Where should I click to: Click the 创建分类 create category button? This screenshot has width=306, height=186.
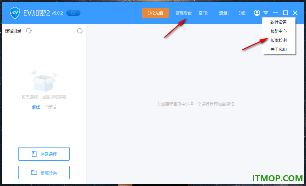click(x=44, y=172)
